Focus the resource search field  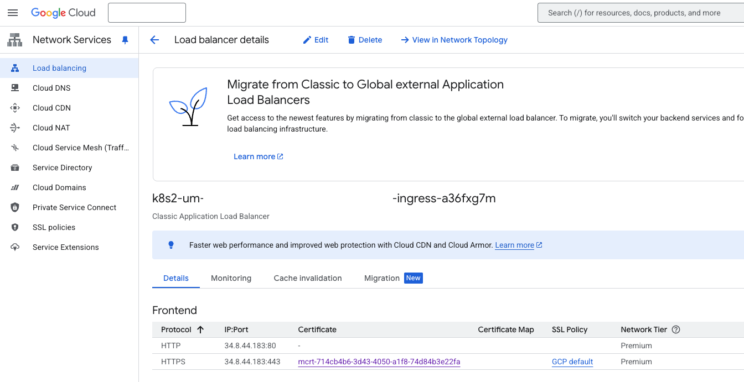click(640, 13)
